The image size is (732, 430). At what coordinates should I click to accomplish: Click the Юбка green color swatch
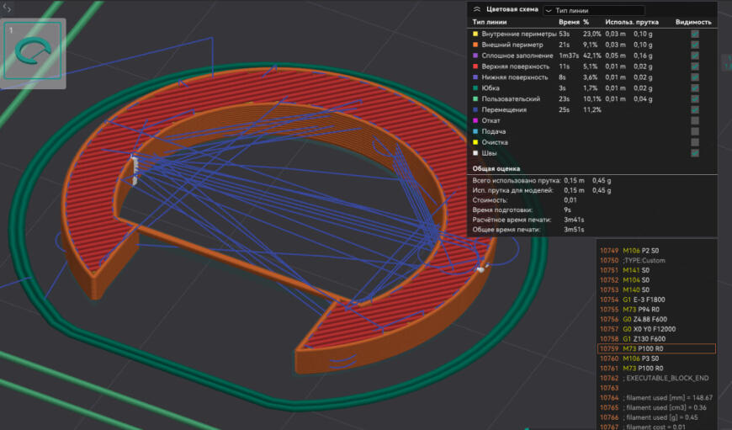(475, 88)
